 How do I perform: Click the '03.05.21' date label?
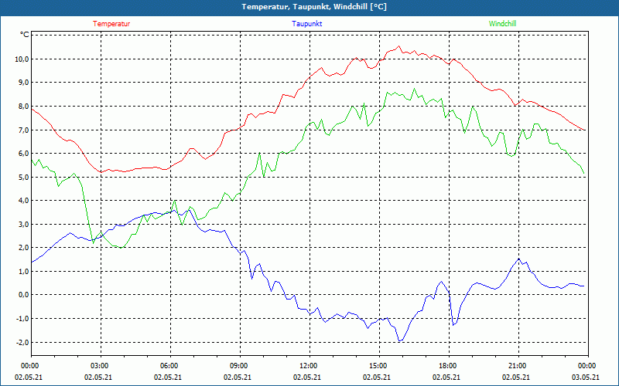click(x=586, y=377)
